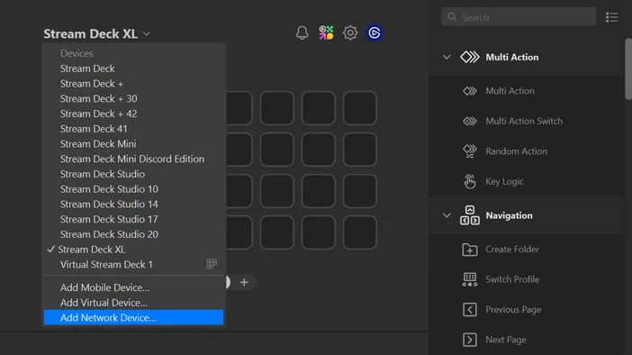Click the Create Folder icon
Image resolution: width=632 pixels, height=355 pixels.
click(x=470, y=250)
